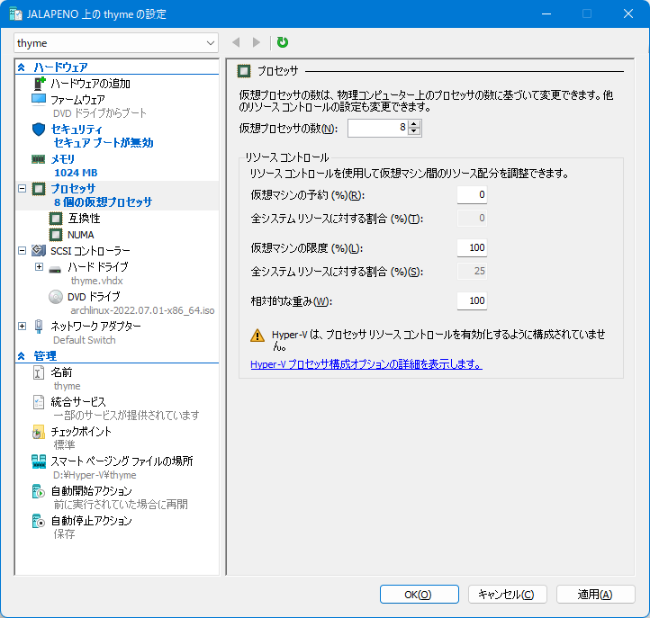The image size is (650, 618).
Task: Click the 8 個の仮想プロセッサ text
Action: coord(104,202)
